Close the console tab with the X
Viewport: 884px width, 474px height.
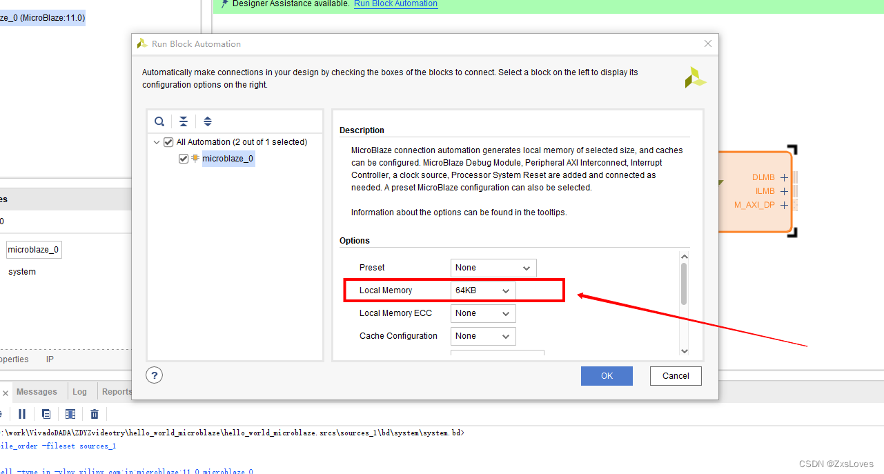6,393
